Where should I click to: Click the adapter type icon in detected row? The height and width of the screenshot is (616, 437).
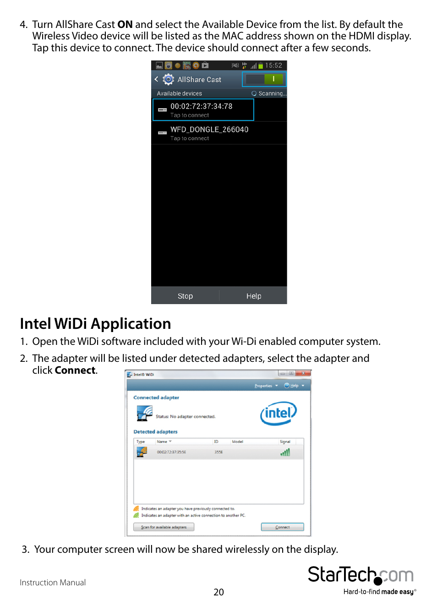[x=142, y=452]
